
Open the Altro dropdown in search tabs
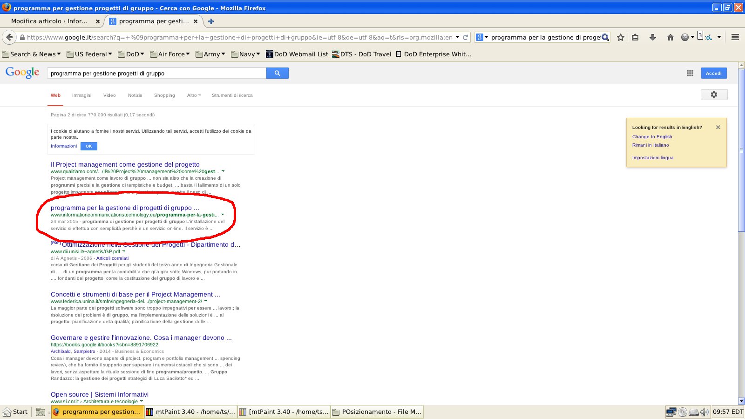194,95
